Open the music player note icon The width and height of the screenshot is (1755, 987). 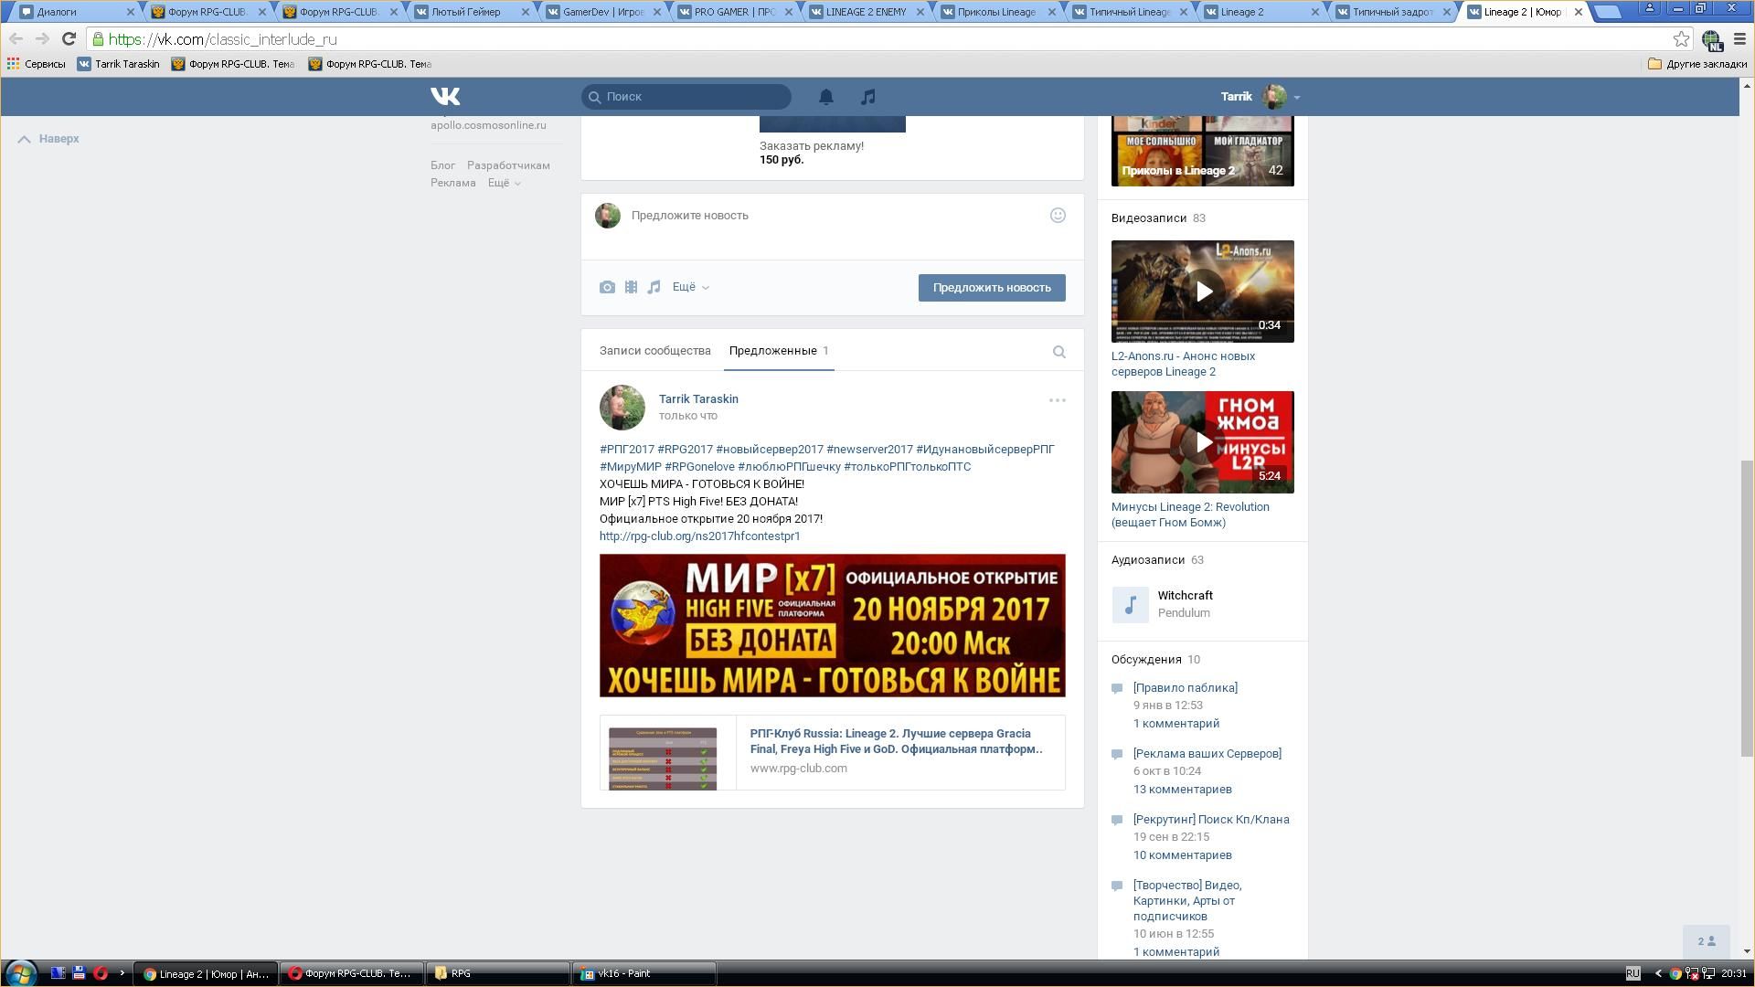pos(867,96)
